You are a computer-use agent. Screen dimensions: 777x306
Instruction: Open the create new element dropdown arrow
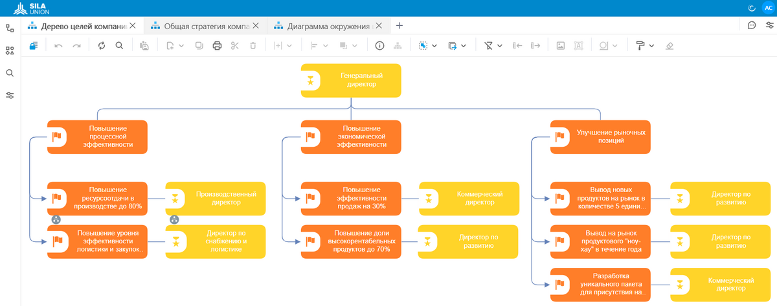click(x=182, y=45)
